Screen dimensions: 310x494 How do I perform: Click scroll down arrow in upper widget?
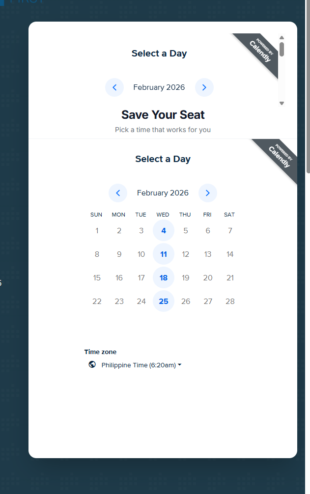click(282, 103)
